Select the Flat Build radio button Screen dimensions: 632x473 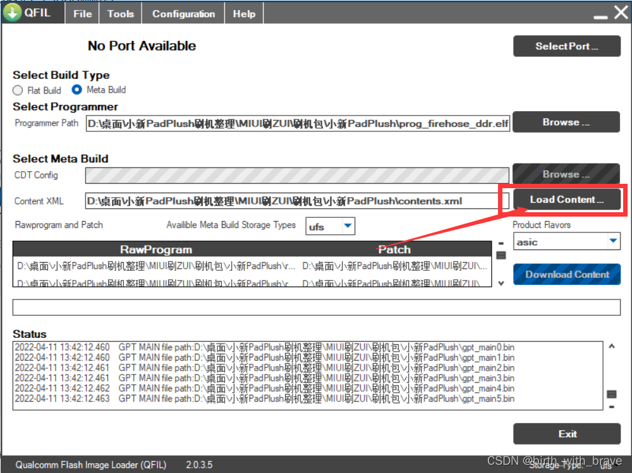click(x=18, y=90)
